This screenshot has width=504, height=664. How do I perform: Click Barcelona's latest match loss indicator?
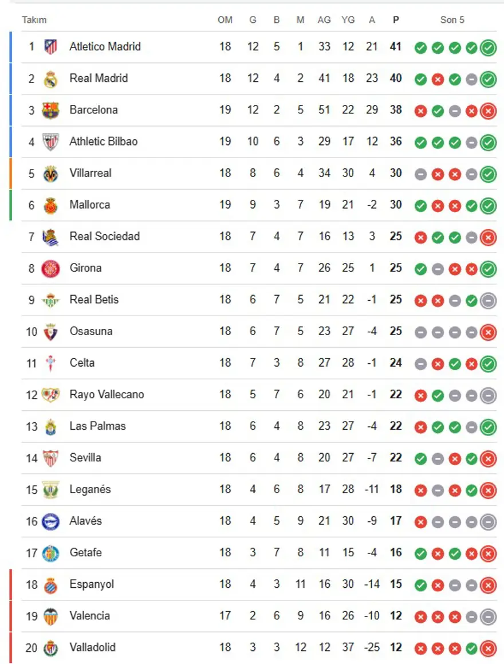click(488, 111)
